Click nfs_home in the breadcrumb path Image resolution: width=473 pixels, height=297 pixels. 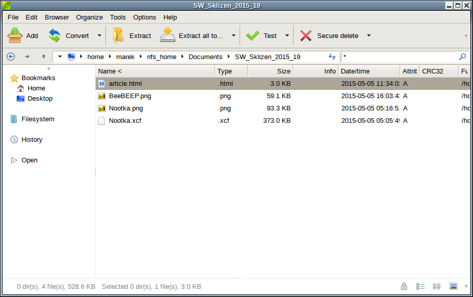(x=161, y=57)
